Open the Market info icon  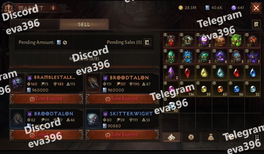[53, 8]
